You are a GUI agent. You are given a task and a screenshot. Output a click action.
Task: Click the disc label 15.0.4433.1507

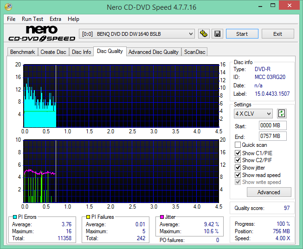coord(272,94)
